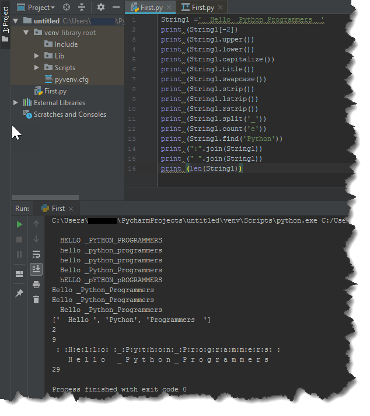Toggle Soft-Wrap in the Run console

[x=36, y=254]
